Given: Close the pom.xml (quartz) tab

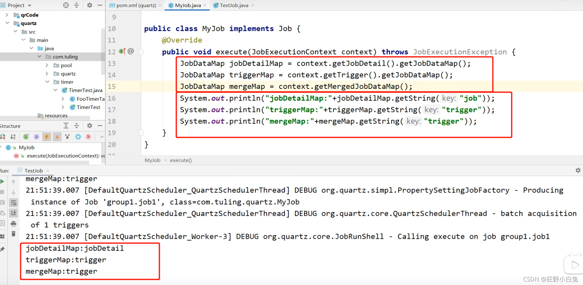Looking at the screenshot, I should click(x=160, y=5).
